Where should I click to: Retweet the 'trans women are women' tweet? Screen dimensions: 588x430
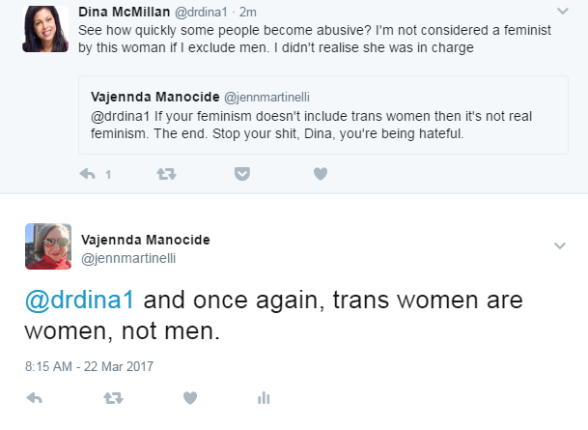[x=113, y=398]
